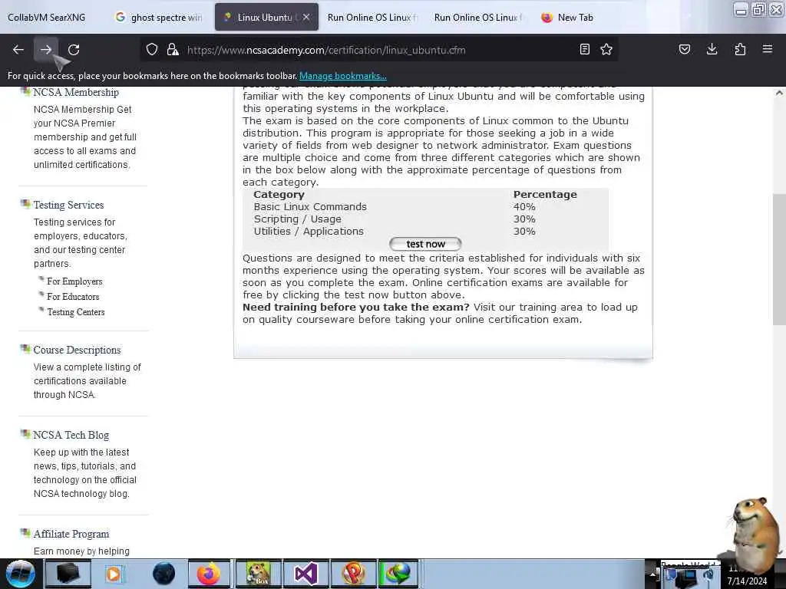Screen dimensions: 786x589
Task: Open the media player taskbar icon
Action: pos(114,574)
